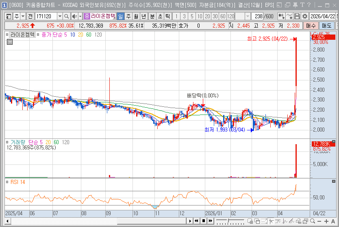Click the wave line drawing icon

pyautogui.click(x=285, y=221)
